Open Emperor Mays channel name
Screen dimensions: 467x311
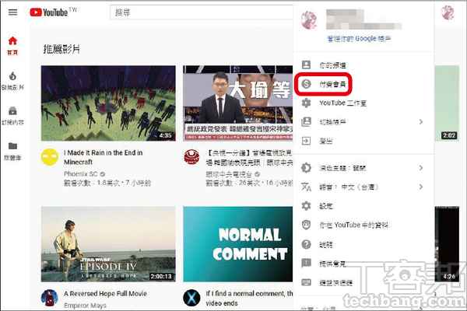[x=85, y=306]
